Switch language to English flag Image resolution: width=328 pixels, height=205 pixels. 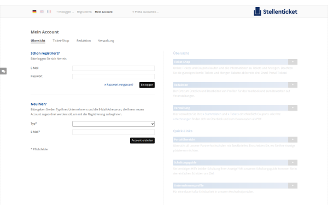pyautogui.click(x=42, y=11)
